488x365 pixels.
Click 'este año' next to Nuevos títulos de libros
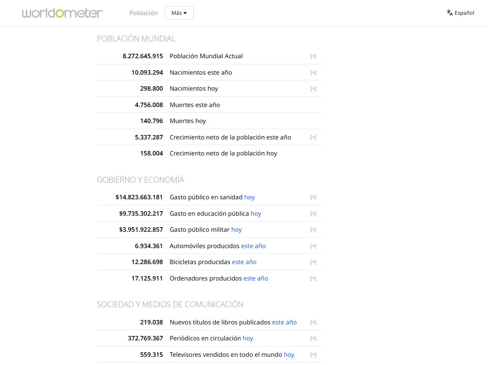pos(284,322)
